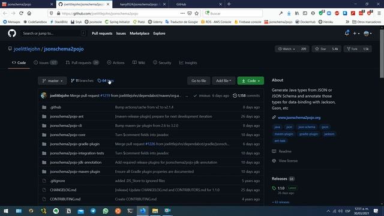
Task: Open a new browser tab
Action: pyautogui.click(x=229, y=4)
